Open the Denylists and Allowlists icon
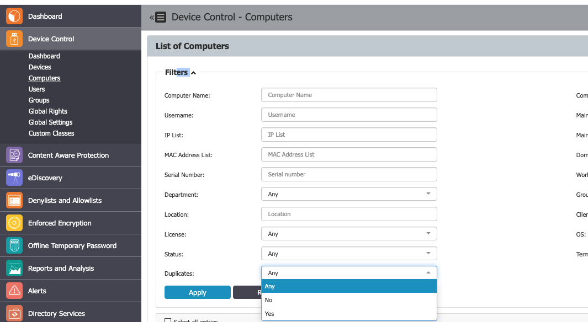This screenshot has width=588, height=322. 13,200
